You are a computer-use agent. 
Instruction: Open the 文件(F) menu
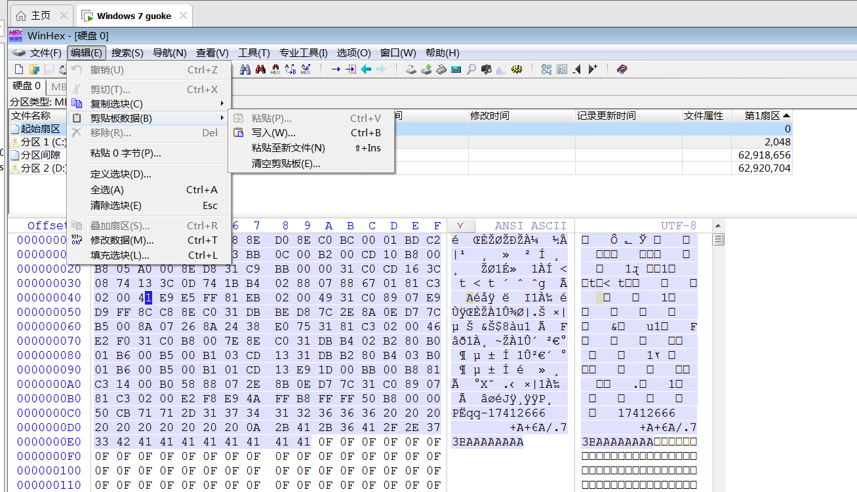[x=45, y=53]
